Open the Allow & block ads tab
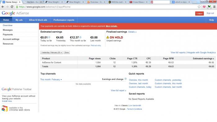Viewport: 217px width, 122px height. 38,20
